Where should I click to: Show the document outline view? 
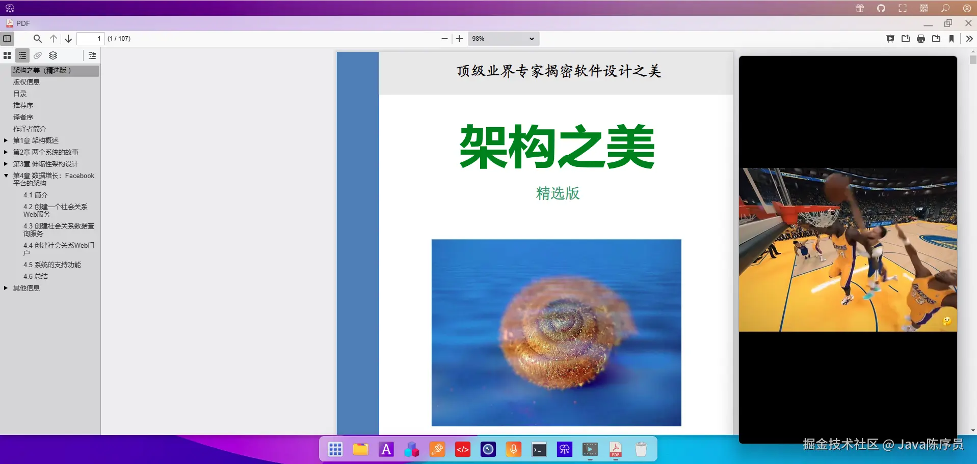pos(22,55)
